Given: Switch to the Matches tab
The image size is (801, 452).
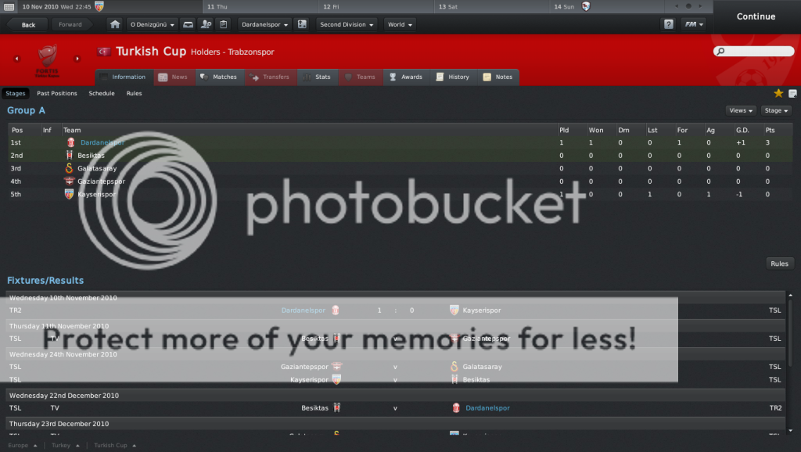Looking at the screenshot, I should tap(219, 77).
